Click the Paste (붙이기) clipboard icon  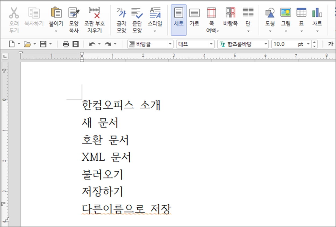pos(56,13)
